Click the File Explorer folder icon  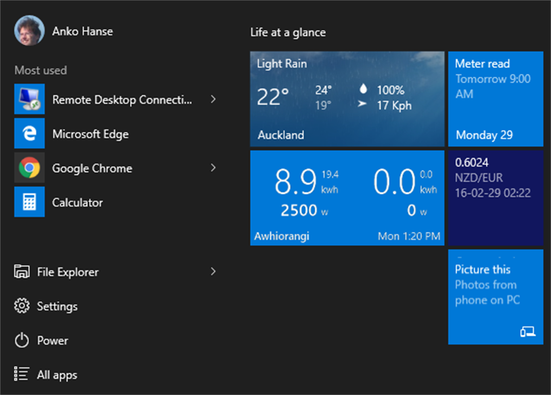point(22,272)
